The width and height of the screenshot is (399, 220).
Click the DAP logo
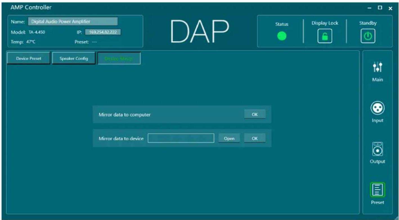click(200, 32)
